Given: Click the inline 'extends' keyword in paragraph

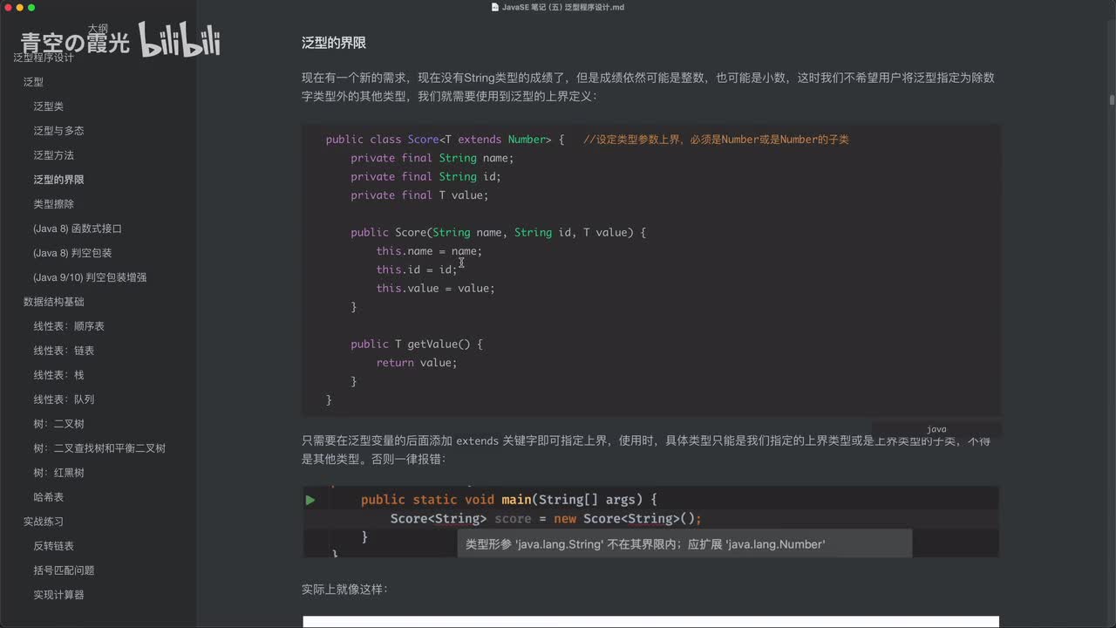Looking at the screenshot, I should (477, 441).
